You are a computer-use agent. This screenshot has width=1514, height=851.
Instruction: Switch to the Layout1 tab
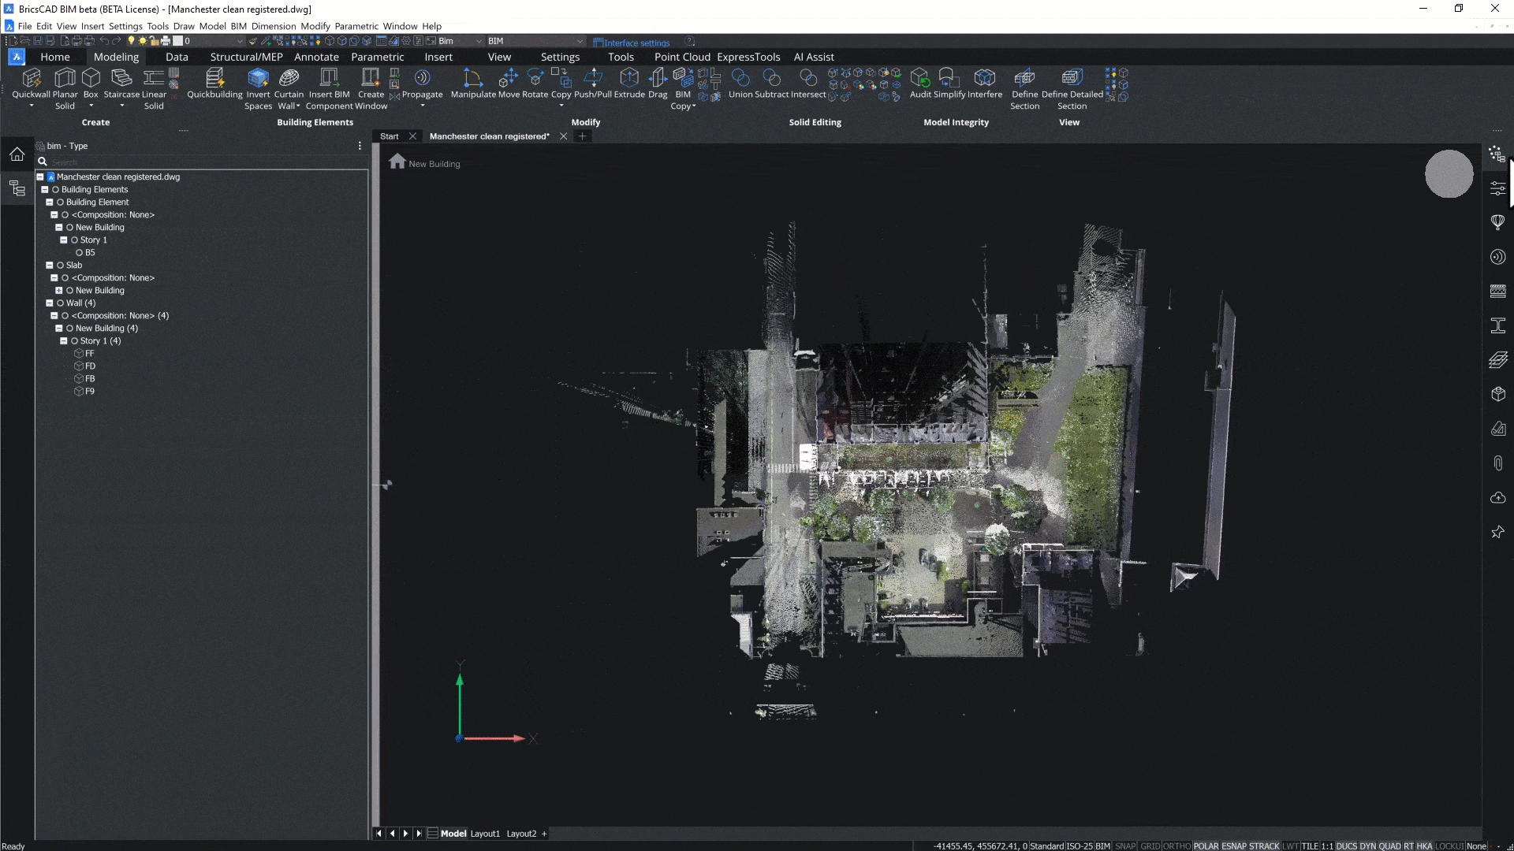(485, 834)
